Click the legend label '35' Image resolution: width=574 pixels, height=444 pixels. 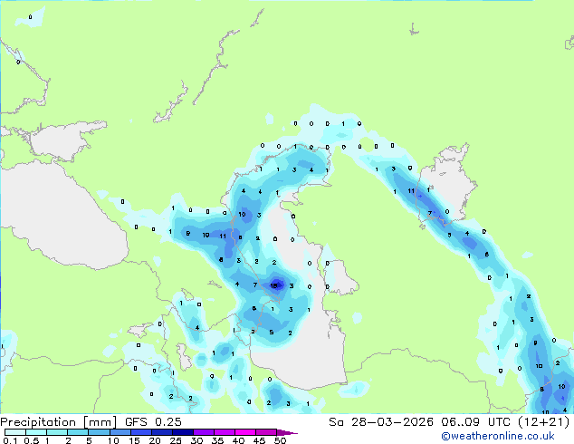click(217, 440)
